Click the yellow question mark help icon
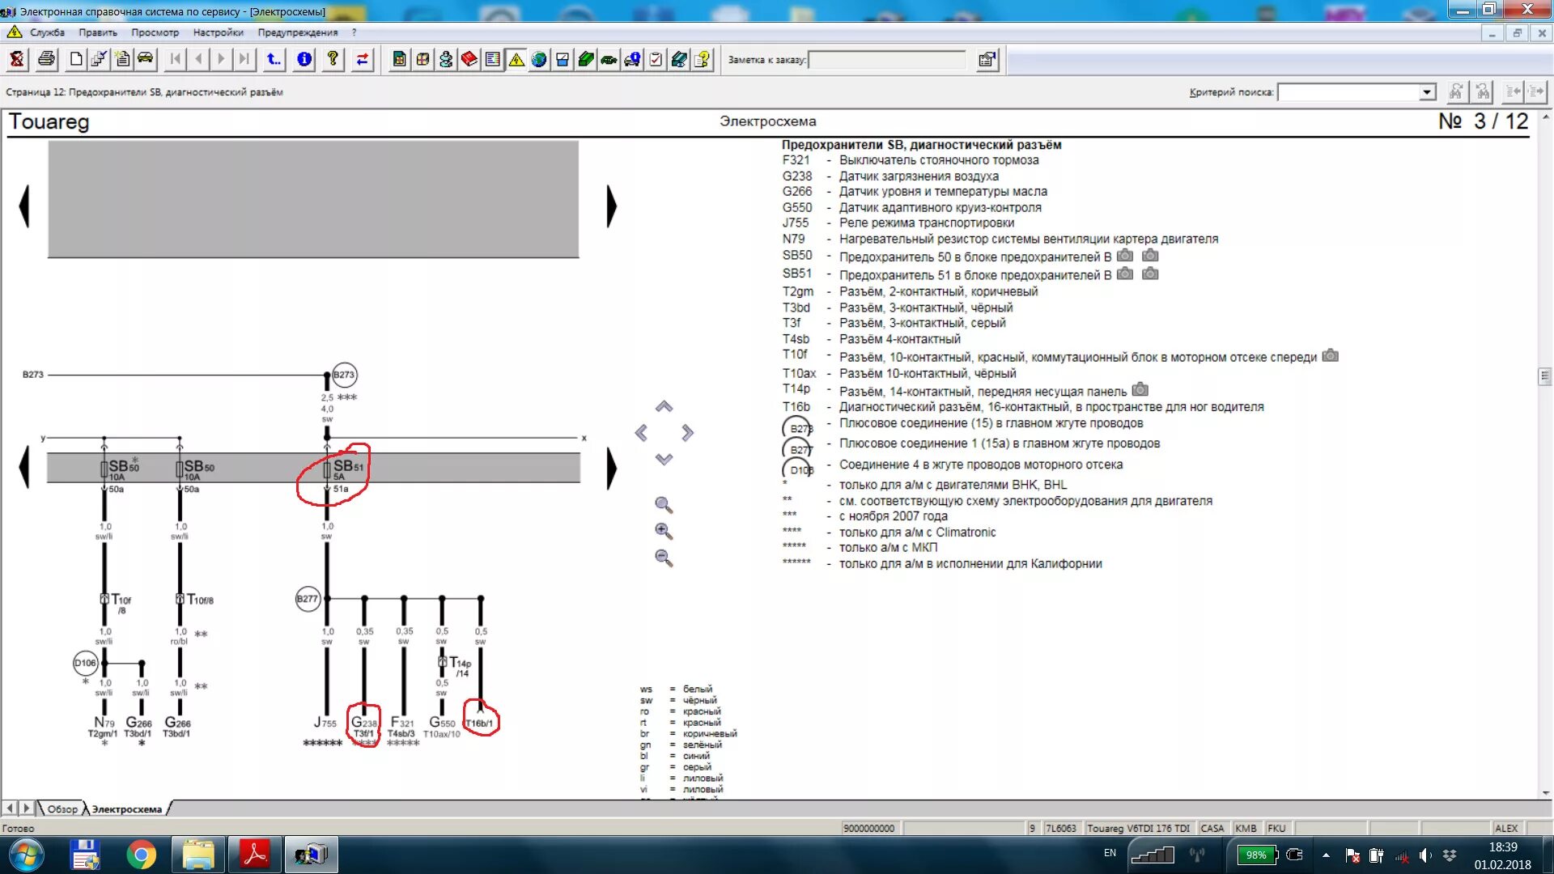The width and height of the screenshot is (1554, 874). (333, 59)
